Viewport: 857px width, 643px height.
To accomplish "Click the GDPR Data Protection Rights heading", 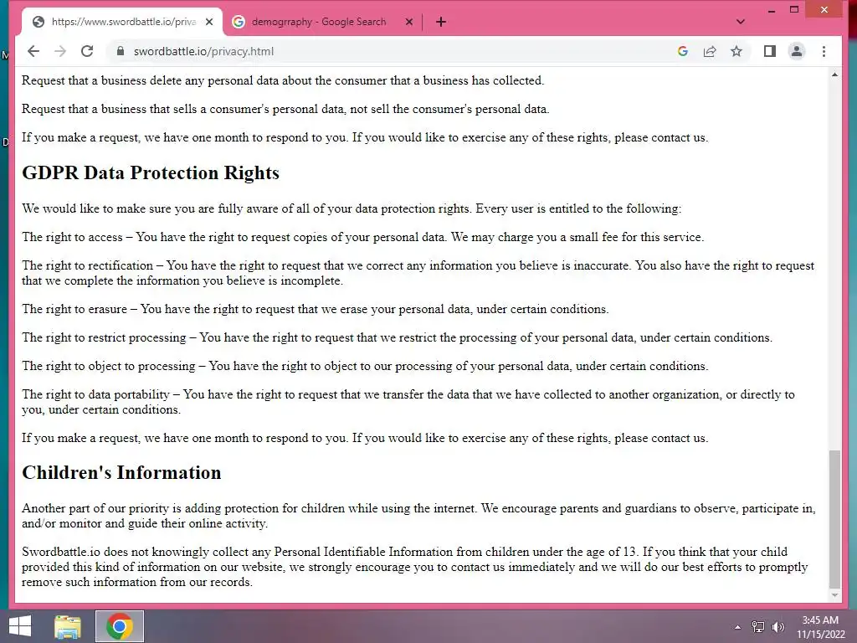I will coord(151,172).
